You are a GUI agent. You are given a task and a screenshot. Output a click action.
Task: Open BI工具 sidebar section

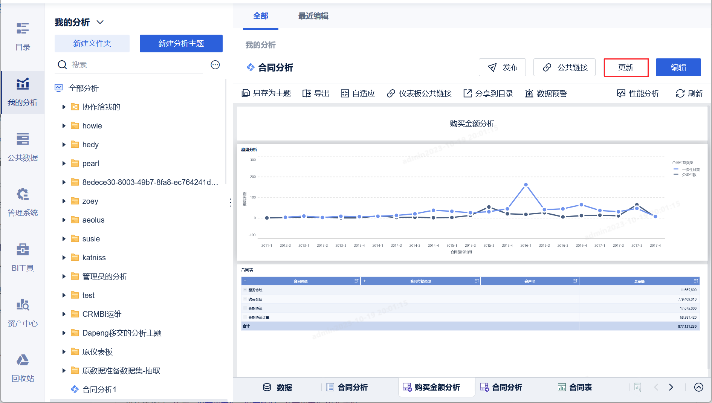click(x=23, y=258)
